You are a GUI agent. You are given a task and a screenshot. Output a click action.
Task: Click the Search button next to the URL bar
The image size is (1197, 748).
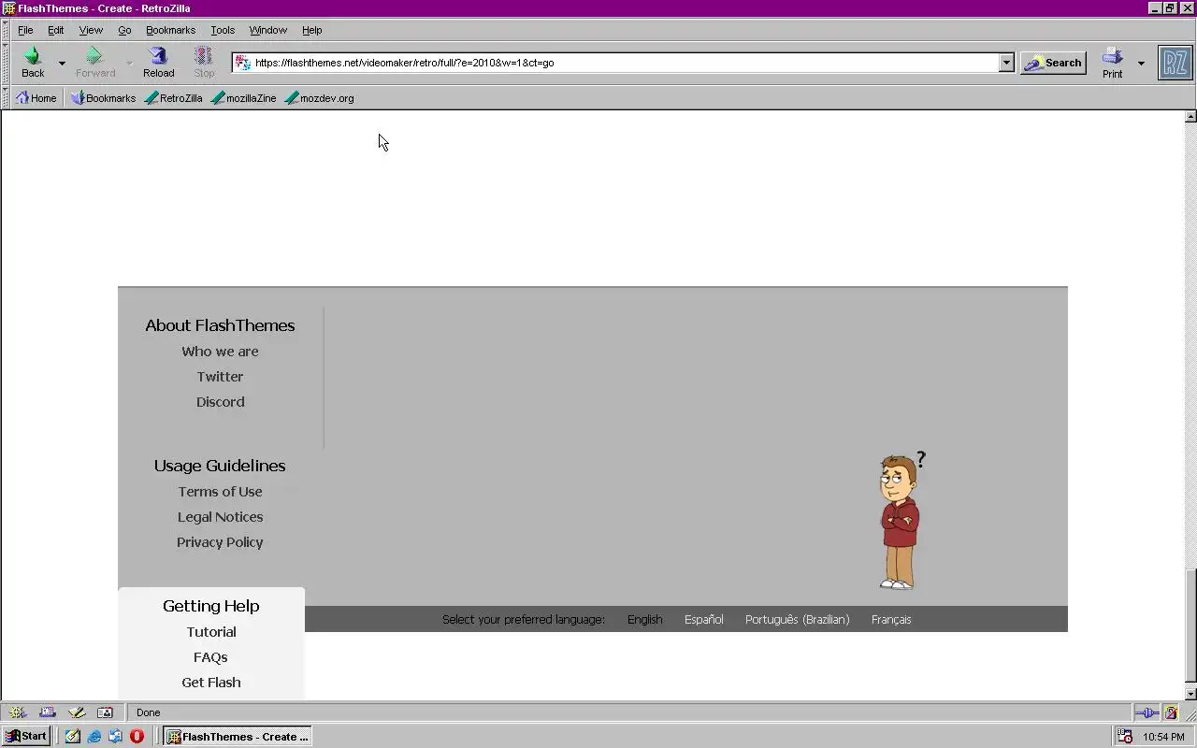(x=1053, y=63)
